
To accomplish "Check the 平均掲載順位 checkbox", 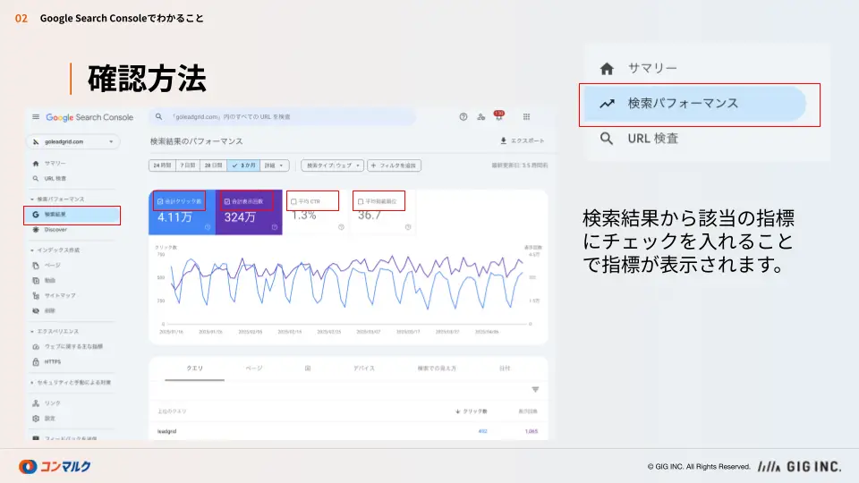I will coord(361,201).
